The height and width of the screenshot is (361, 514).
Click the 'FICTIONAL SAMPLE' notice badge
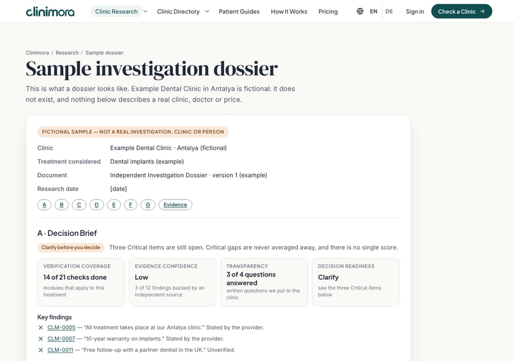(x=133, y=132)
